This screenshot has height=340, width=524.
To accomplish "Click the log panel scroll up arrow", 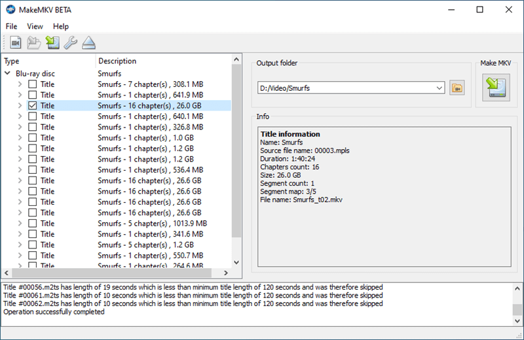I will coord(517,288).
